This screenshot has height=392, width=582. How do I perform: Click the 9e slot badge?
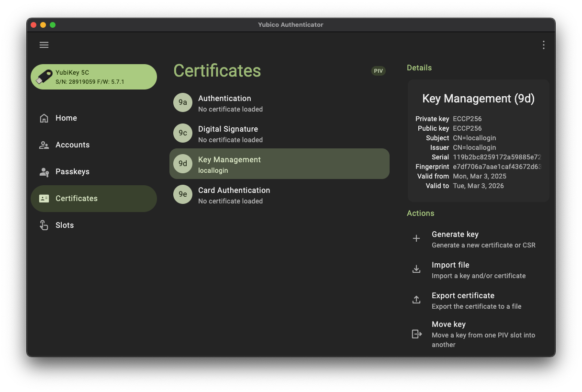tap(183, 194)
